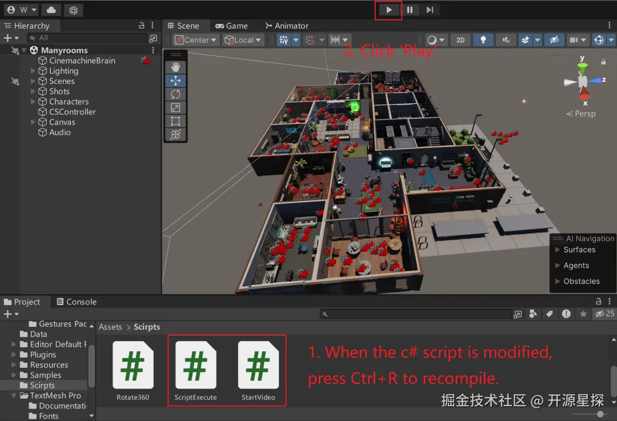This screenshot has height=421, width=617.
Task: Lock scene view rotation padlock
Action: pos(603,62)
